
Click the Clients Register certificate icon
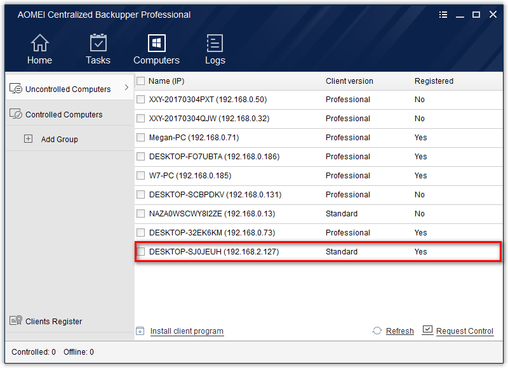tap(15, 320)
